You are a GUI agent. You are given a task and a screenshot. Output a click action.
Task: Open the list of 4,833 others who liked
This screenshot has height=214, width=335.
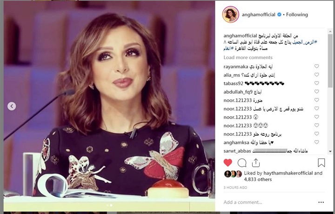point(258,179)
